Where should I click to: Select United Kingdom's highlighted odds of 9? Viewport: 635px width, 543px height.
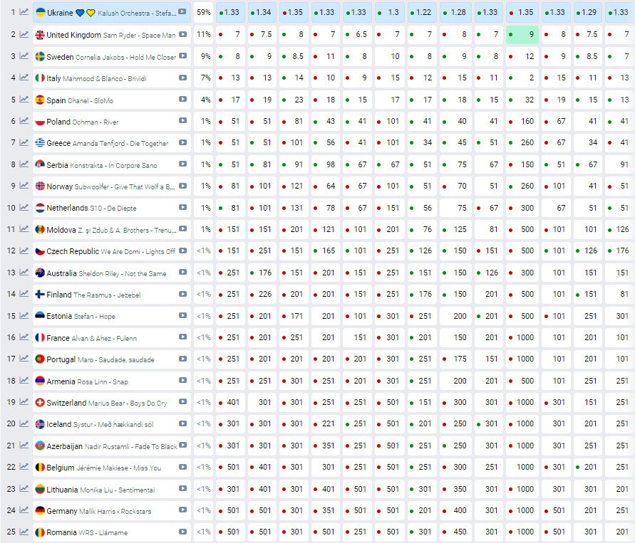click(522, 34)
